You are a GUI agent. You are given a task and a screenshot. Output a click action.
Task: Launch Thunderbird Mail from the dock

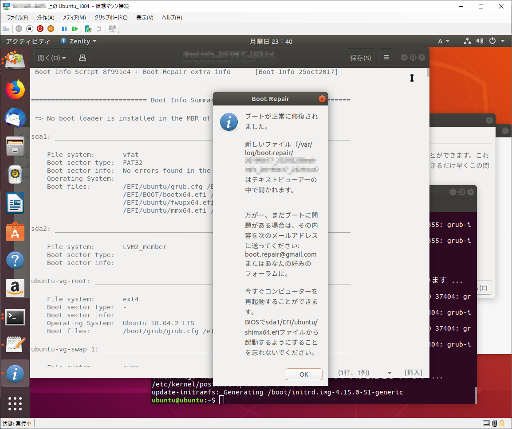[15, 118]
